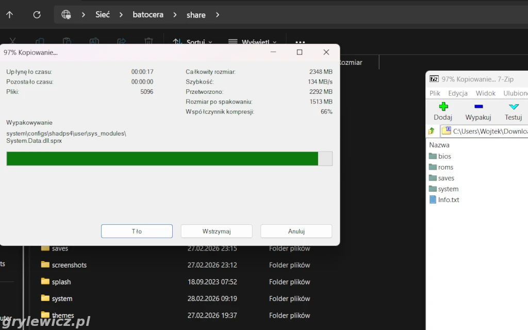Cancel the copy with the Anuluj button
Image resolution: width=528 pixels, height=330 pixels.
(x=296, y=231)
